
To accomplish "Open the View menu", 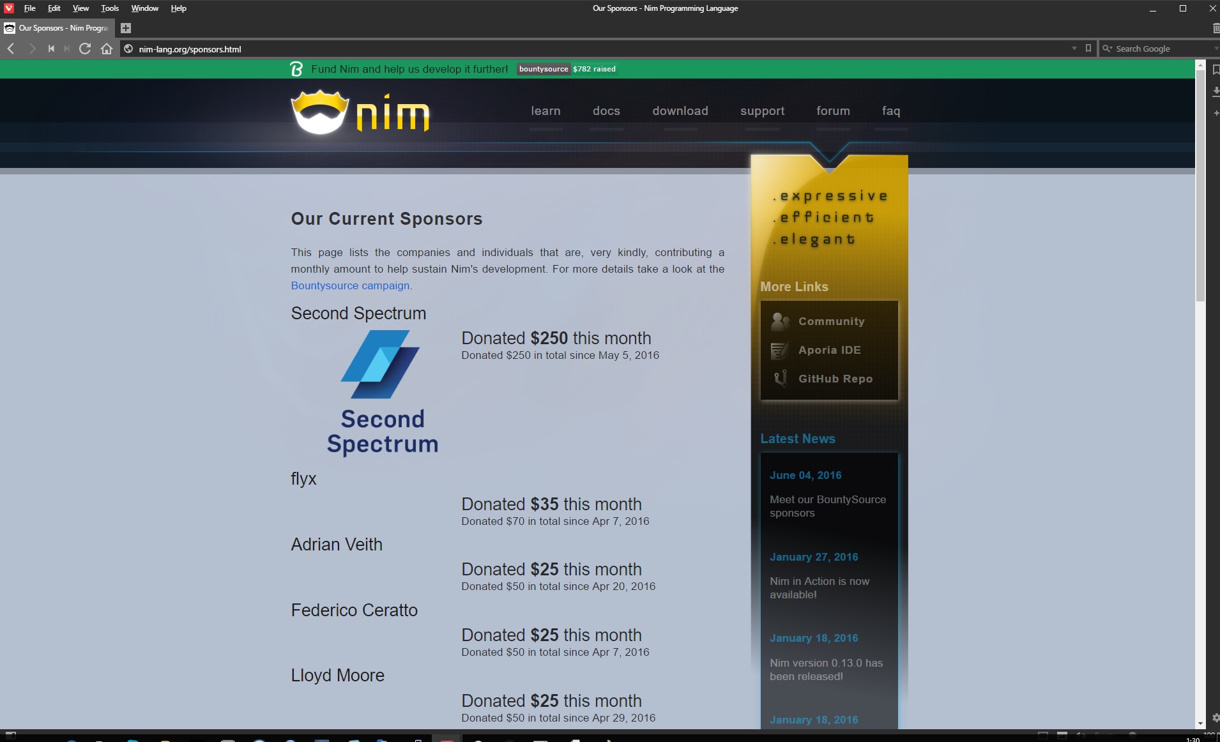I will (80, 8).
